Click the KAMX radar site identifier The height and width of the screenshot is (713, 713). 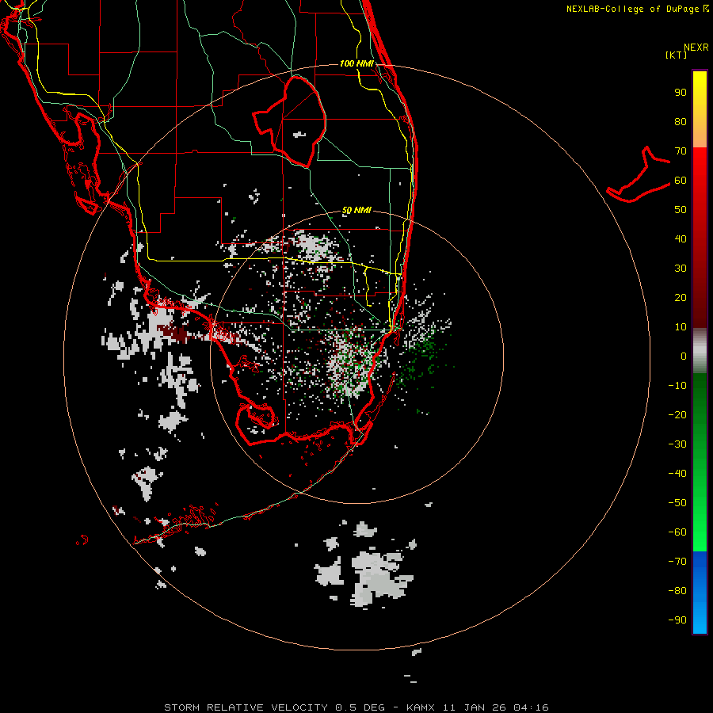421,707
